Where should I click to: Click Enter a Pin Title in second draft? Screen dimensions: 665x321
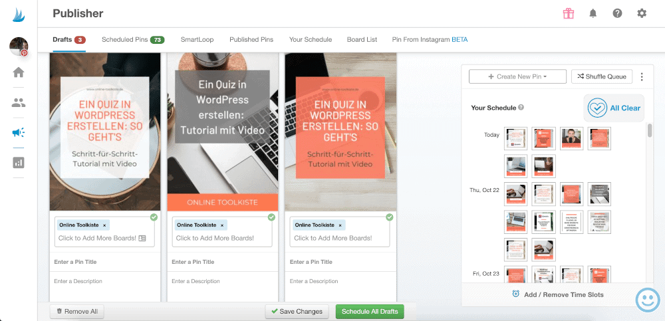point(222,262)
